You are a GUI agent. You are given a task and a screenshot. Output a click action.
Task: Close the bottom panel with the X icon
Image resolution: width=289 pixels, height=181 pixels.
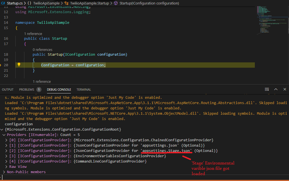pyautogui.click(x=285, y=89)
